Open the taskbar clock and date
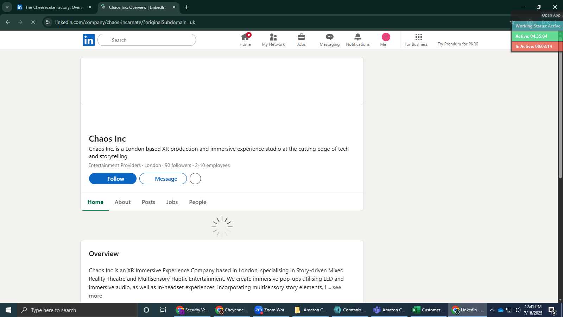The height and width of the screenshot is (317, 563). tap(533, 310)
